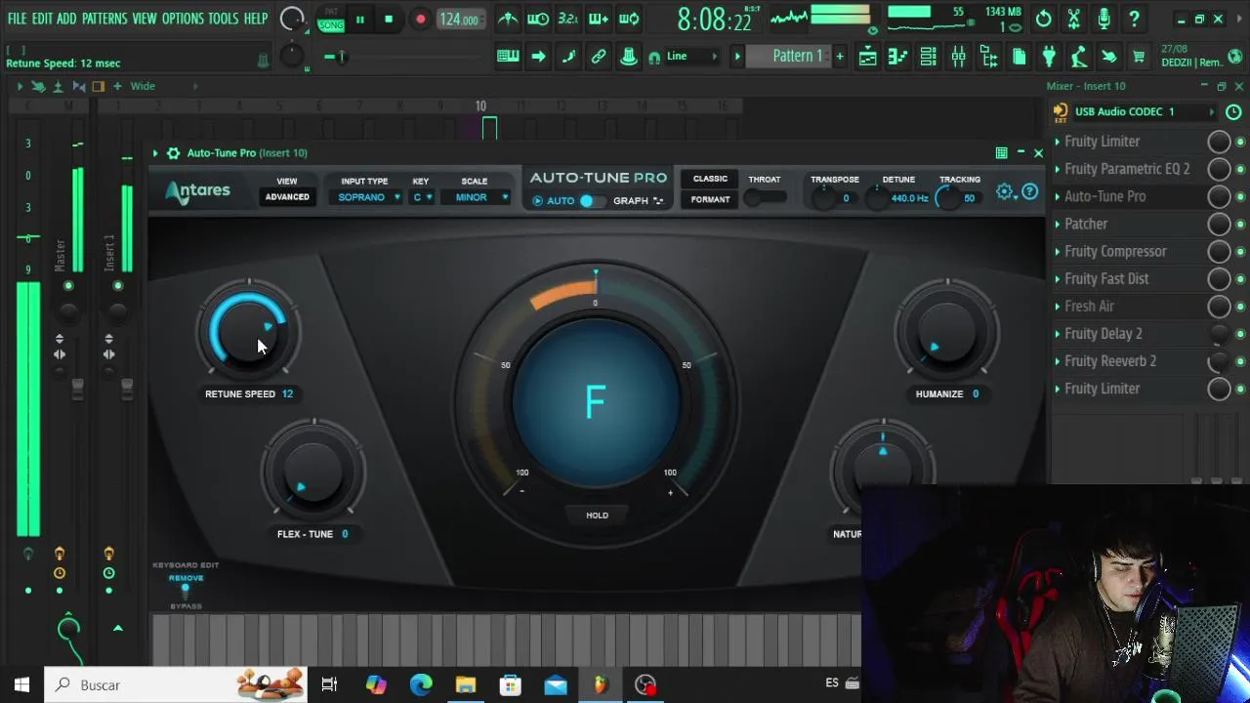Expand Fruity Reeverb 2 slot arrow
The image size is (1250, 703).
(x=1058, y=361)
